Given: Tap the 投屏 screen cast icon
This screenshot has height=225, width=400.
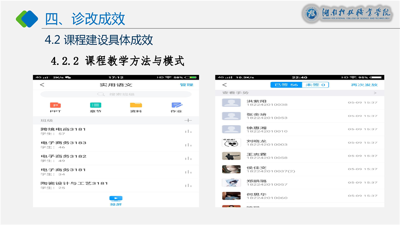Looking at the screenshot, I should pyautogui.click(x=115, y=200).
